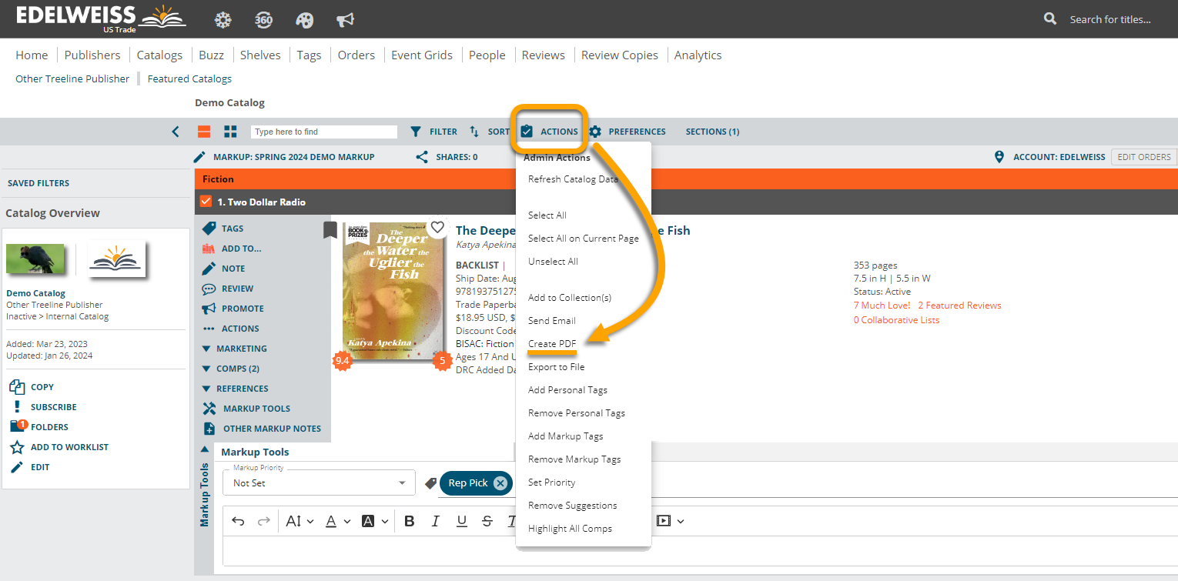Image resolution: width=1178 pixels, height=581 pixels.
Task: Toggle strikethrough formatting
Action: click(x=487, y=521)
